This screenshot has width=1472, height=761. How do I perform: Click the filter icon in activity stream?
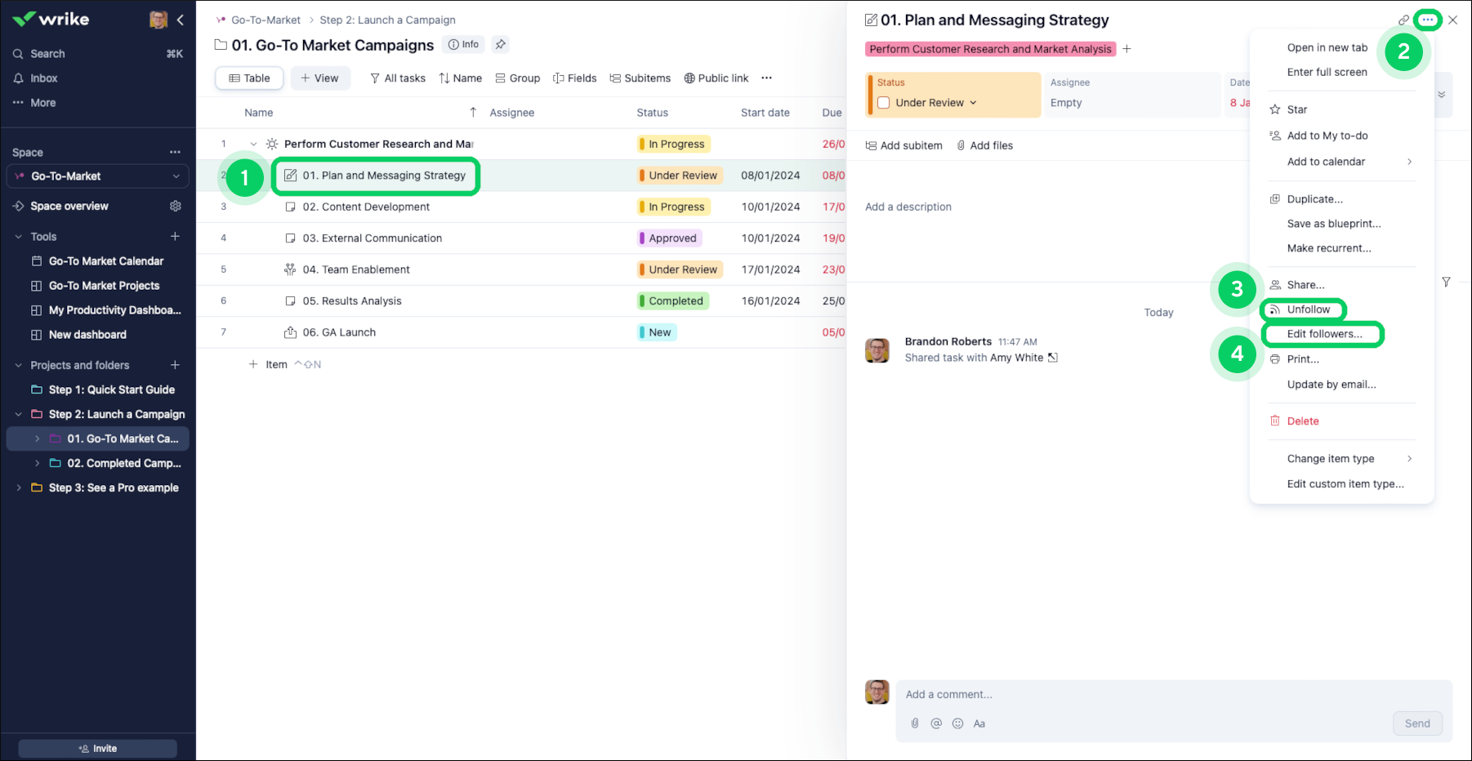pos(1446,283)
